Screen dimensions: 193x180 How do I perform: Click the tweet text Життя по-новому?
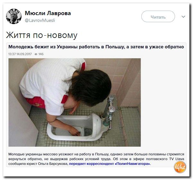(42, 35)
